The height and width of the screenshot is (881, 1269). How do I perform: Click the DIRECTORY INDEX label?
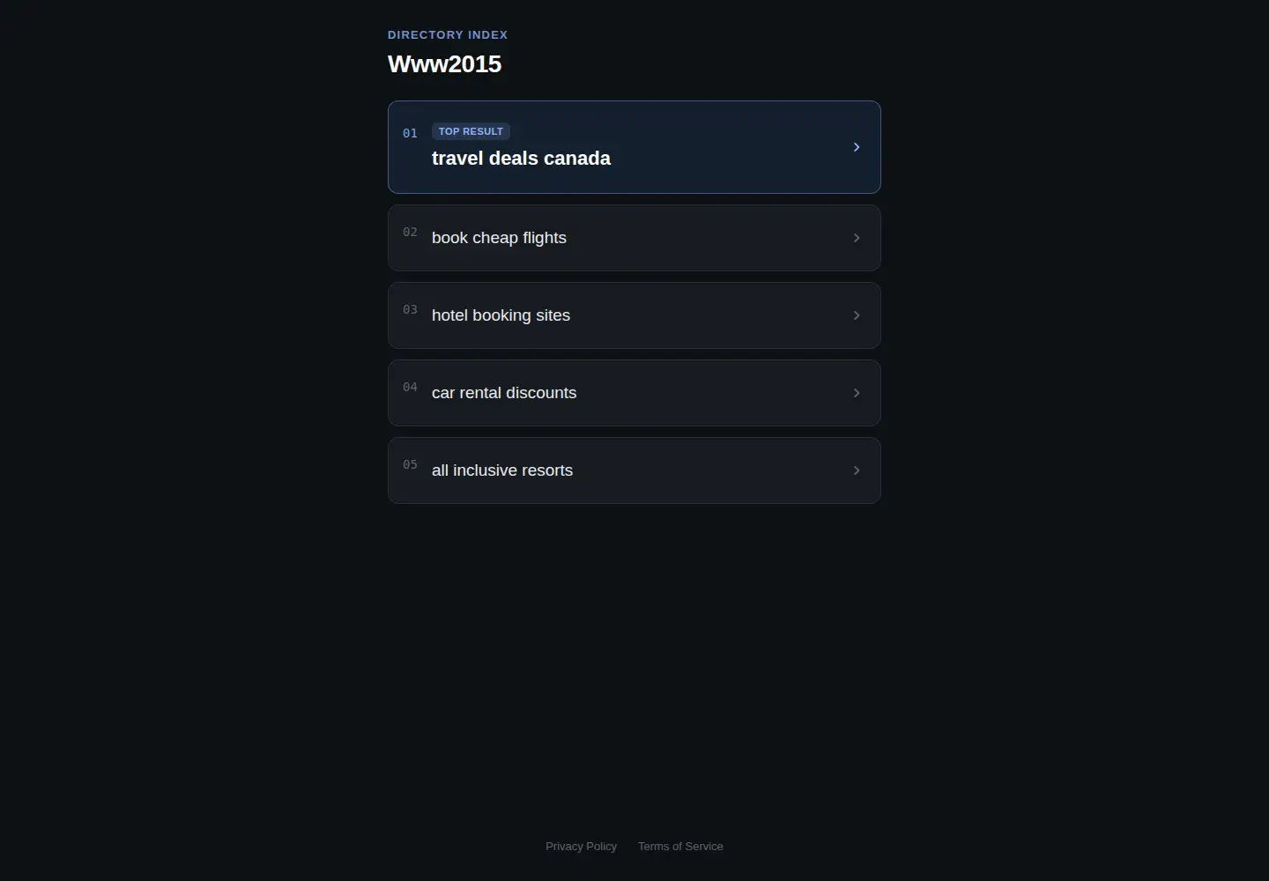point(448,35)
